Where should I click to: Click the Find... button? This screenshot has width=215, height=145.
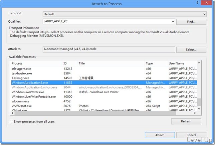(191, 22)
